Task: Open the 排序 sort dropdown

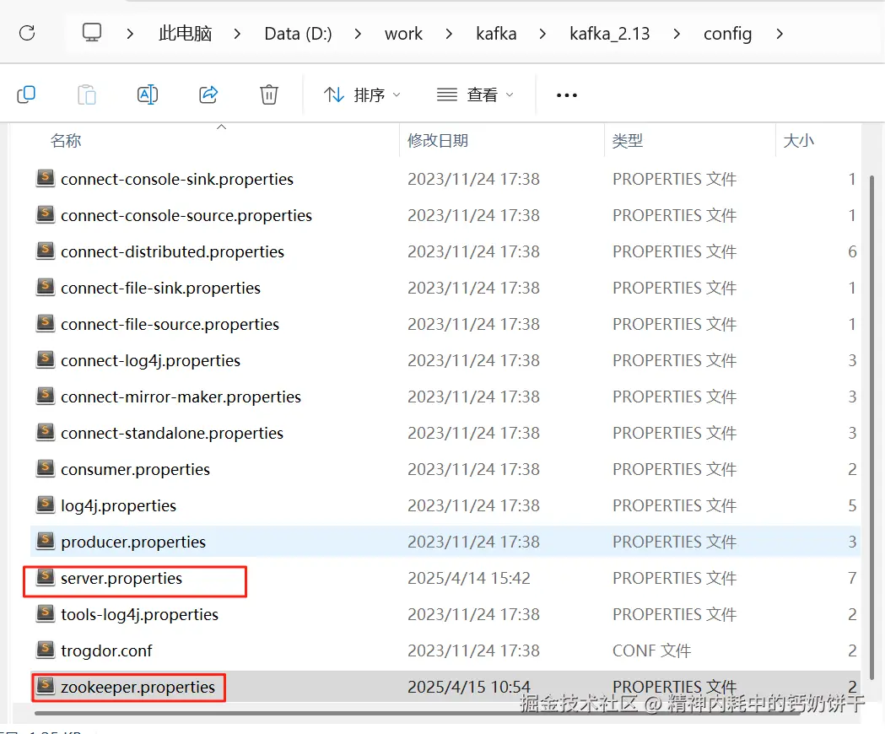Action: [x=362, y=94]
